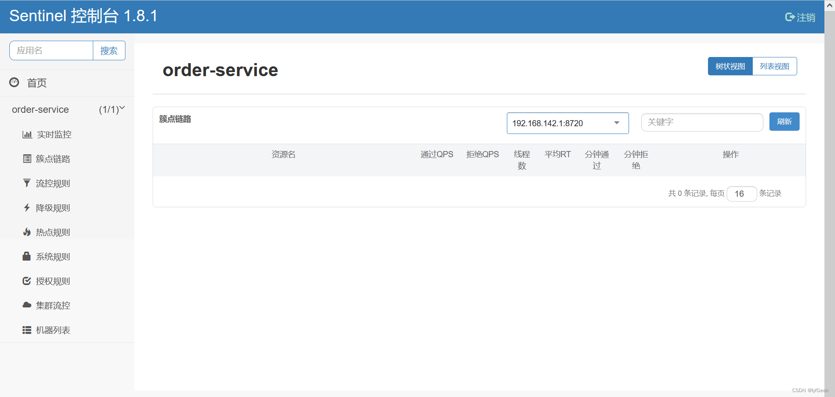Open 系统规则 in the sidebar
The image size is (835, 397).
pyautogui.click(x=53, y=257)
